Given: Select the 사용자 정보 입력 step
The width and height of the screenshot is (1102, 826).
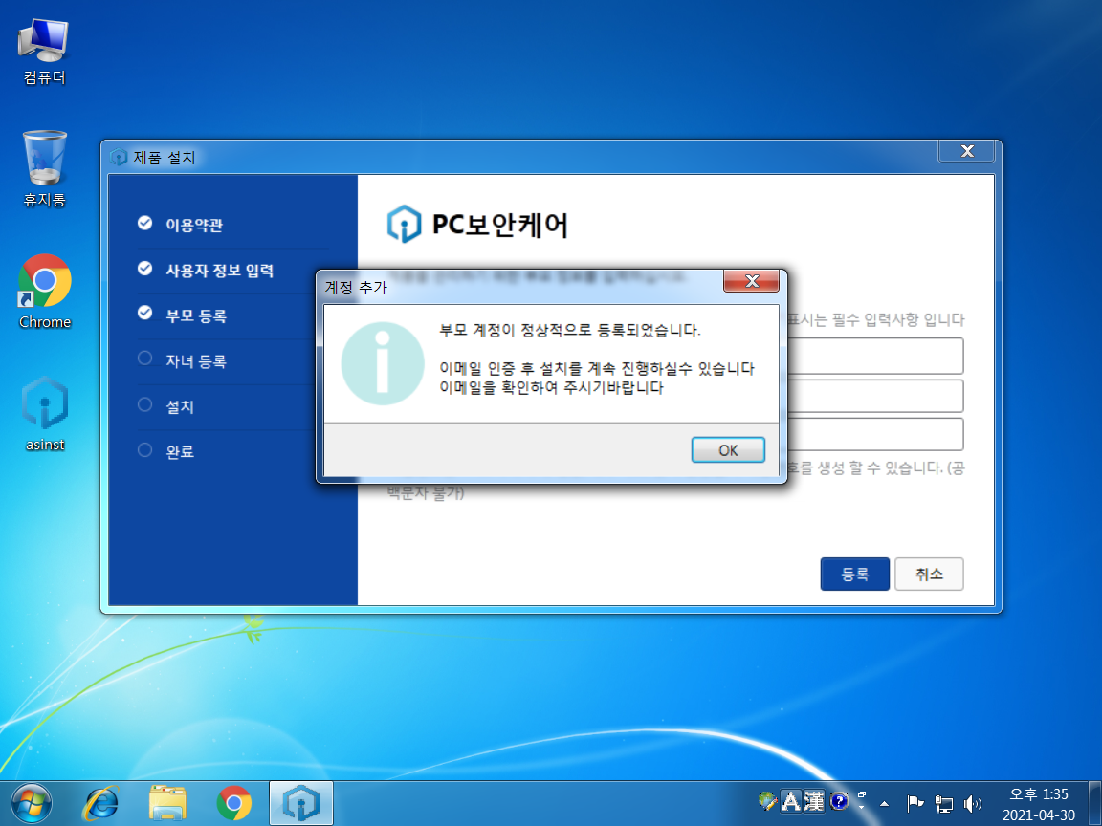Looking at the screenshot, I should point(219,271).
